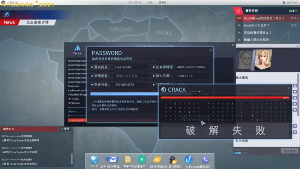Click the globe icon beside CRACK title

(x=163, y=90)
